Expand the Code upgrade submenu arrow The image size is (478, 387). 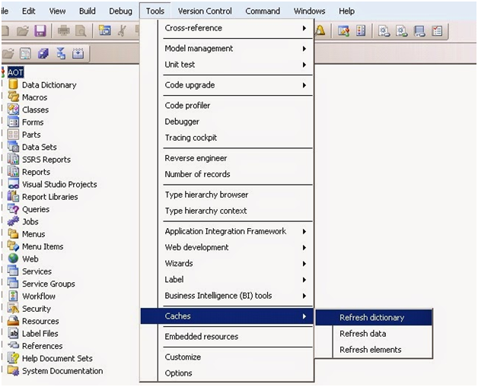tap(304, 85)
